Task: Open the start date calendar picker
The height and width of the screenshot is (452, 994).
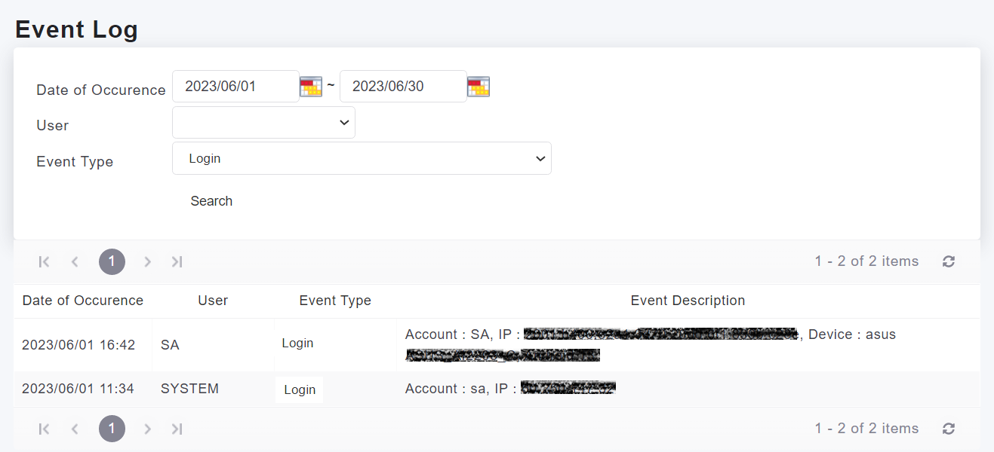Action: [x=310, y=87]
